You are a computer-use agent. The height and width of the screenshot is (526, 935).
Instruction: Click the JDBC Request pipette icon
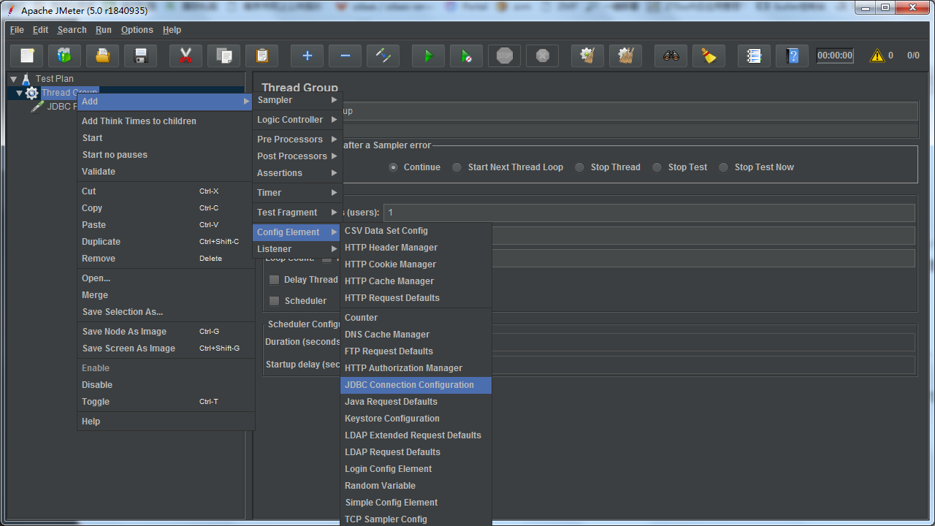[38, 107]
